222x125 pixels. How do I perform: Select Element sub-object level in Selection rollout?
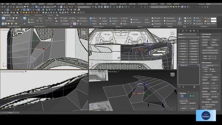(x=194, y=96)
